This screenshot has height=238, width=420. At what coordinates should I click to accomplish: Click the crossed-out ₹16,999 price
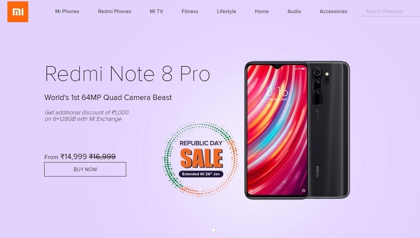(102, 156)
